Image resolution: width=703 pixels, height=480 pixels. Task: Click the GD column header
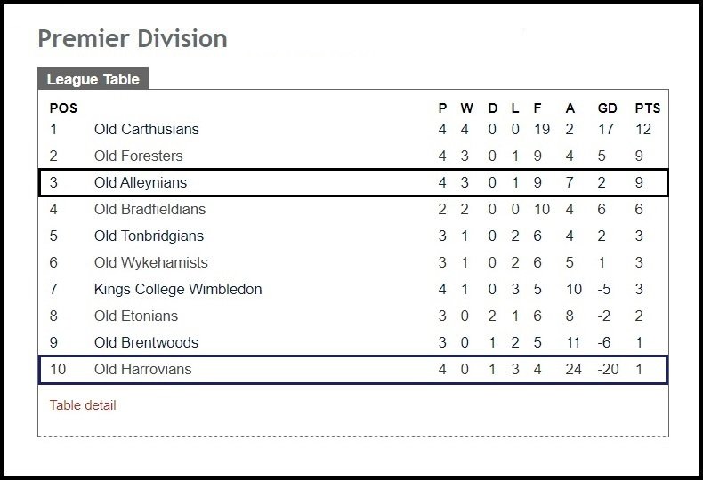[x=608, y=108]
